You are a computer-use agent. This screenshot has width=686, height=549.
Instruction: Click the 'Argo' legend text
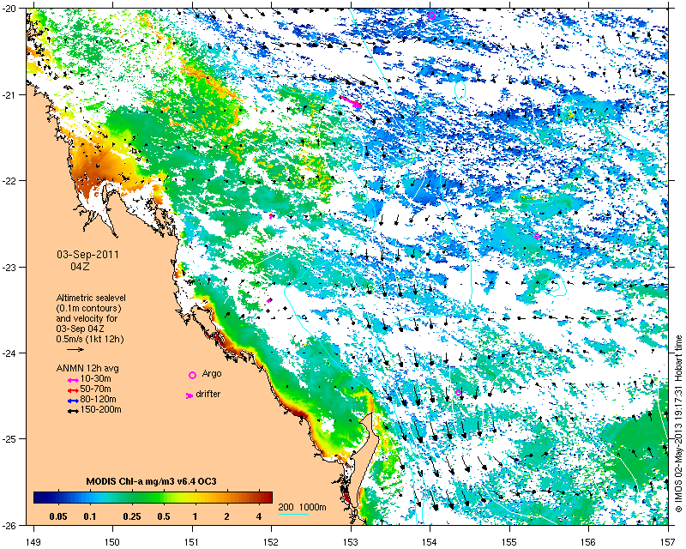pyautogui.click(x=212, y=374)
